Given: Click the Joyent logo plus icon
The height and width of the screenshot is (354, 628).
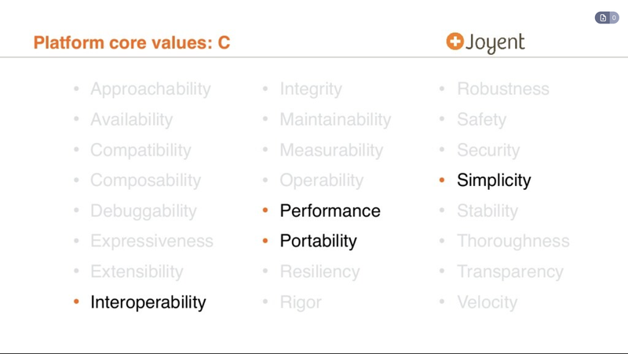Looking at the screenshot, I should 455,41.
